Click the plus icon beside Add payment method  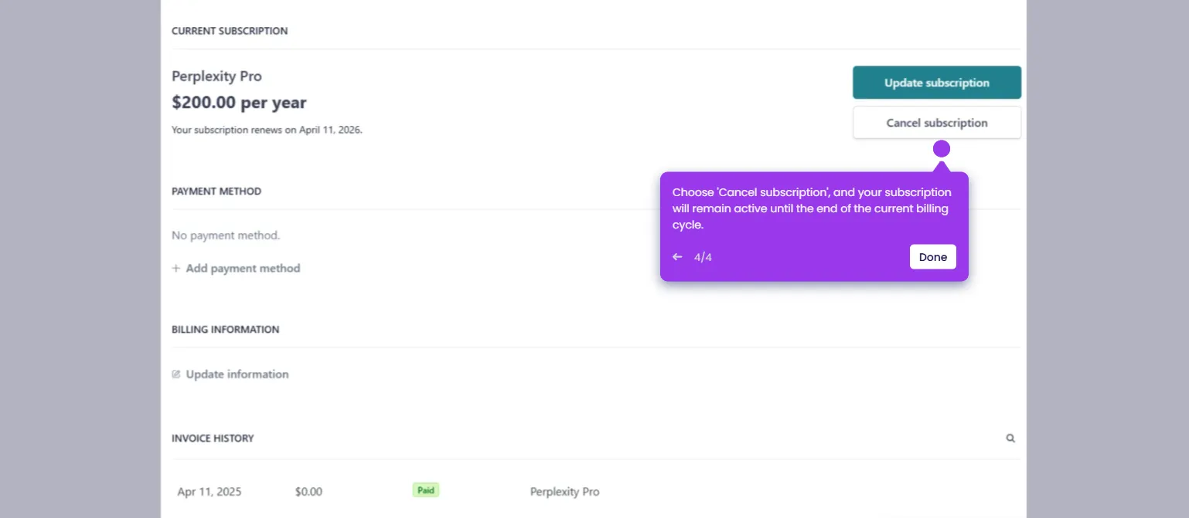pos(176,269)
